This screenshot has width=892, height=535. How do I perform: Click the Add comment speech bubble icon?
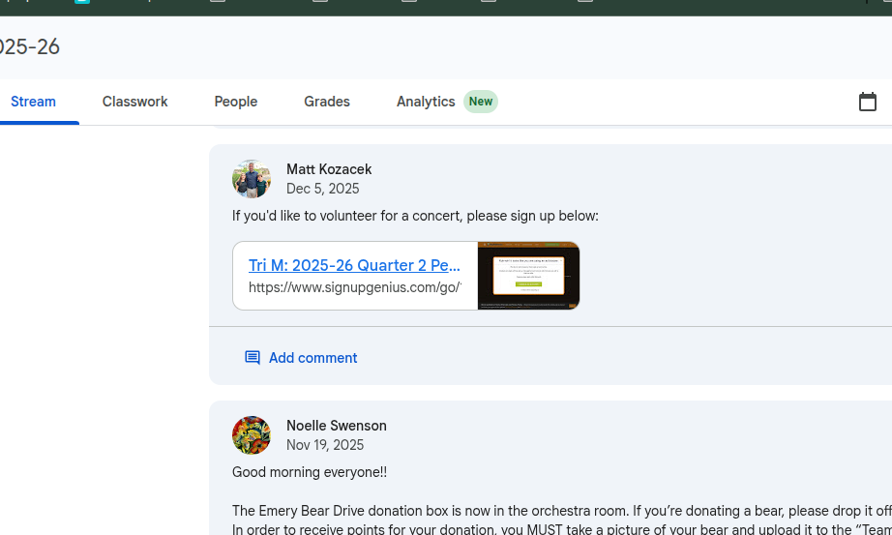[x=253, y=358]
